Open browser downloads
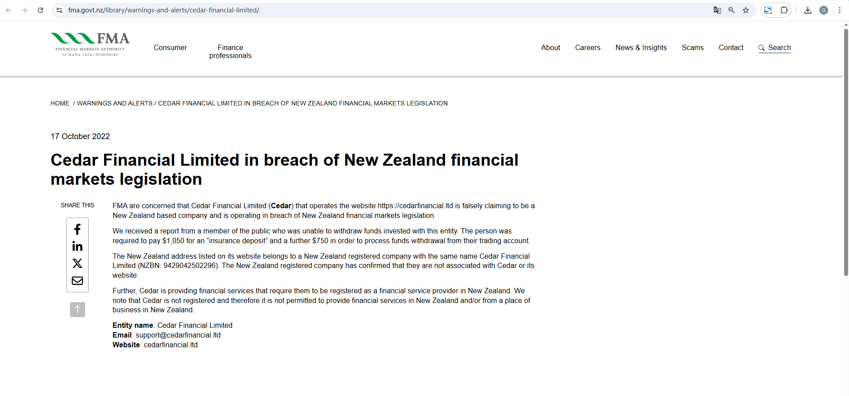The image size is (849, 396). 808,10
